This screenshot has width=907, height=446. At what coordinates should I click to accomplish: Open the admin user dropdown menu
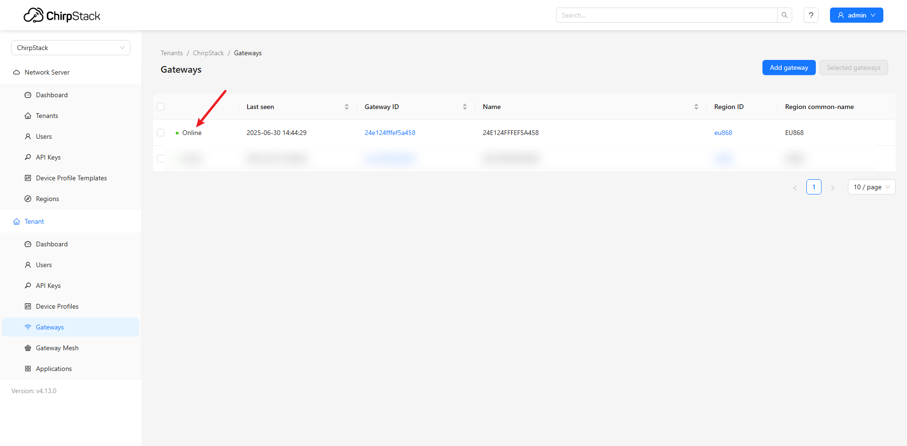click(856, 15)
